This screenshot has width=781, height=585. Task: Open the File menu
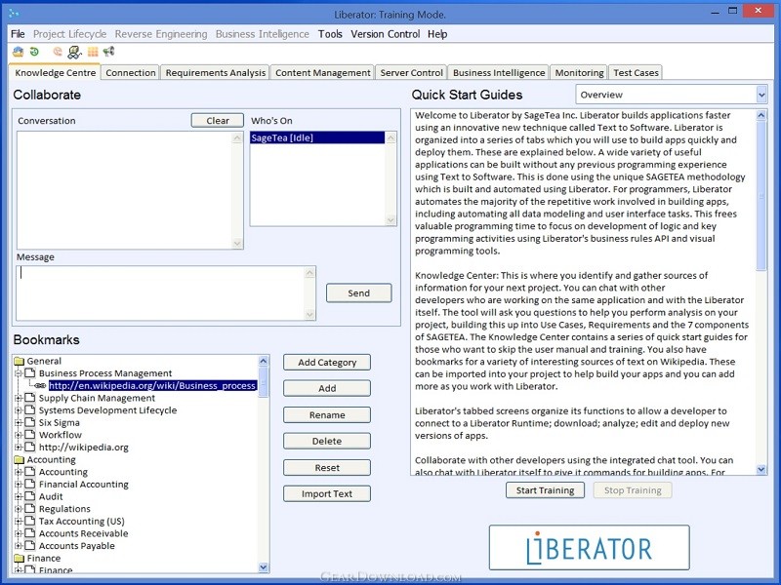tap(18, 34)
